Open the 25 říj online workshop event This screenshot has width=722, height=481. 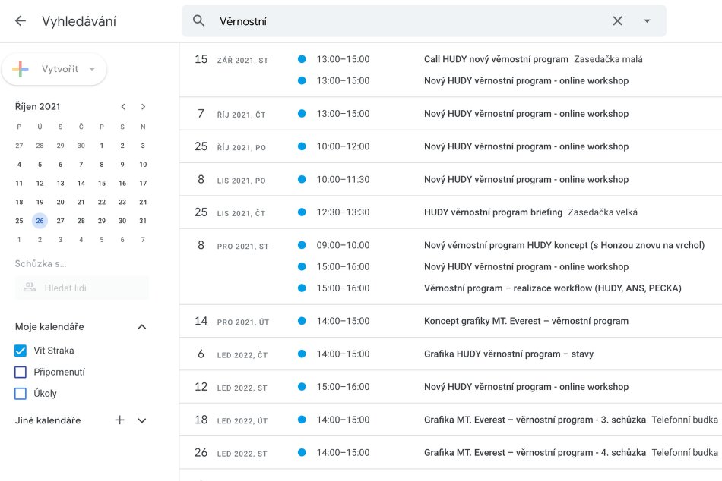click(x=527, y=146)
